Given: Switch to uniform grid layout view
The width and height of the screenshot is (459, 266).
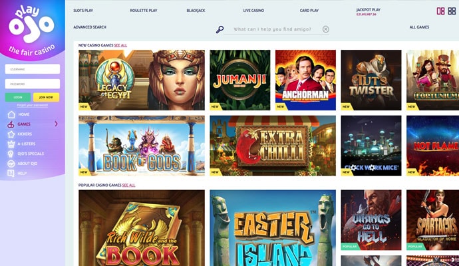Looking at the screenshot, I should [452, 11].
